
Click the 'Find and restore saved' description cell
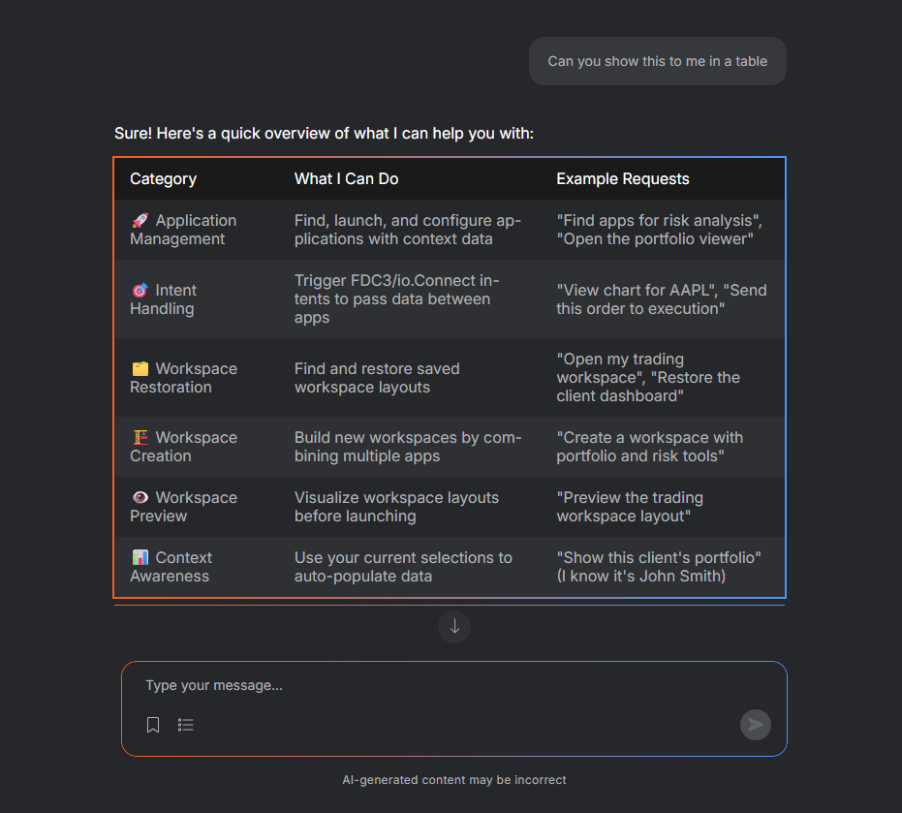coord(377,378)
